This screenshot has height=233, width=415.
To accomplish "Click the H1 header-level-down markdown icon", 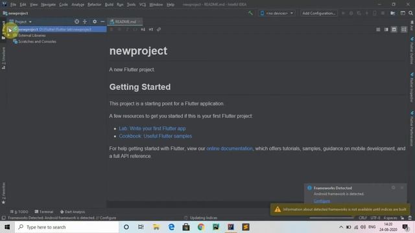I will 143,30.
